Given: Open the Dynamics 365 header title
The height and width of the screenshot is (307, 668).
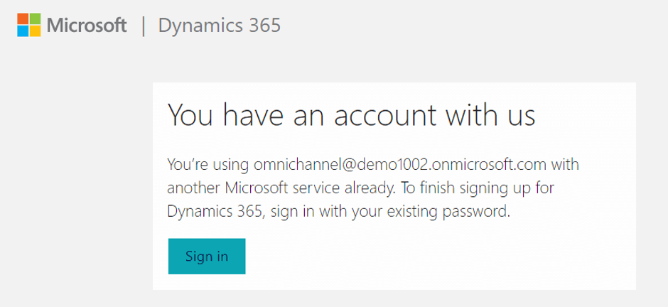Looking at the screenshot, I should [x=220, y=26].
